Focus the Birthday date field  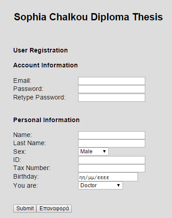[x=108, y=177]
